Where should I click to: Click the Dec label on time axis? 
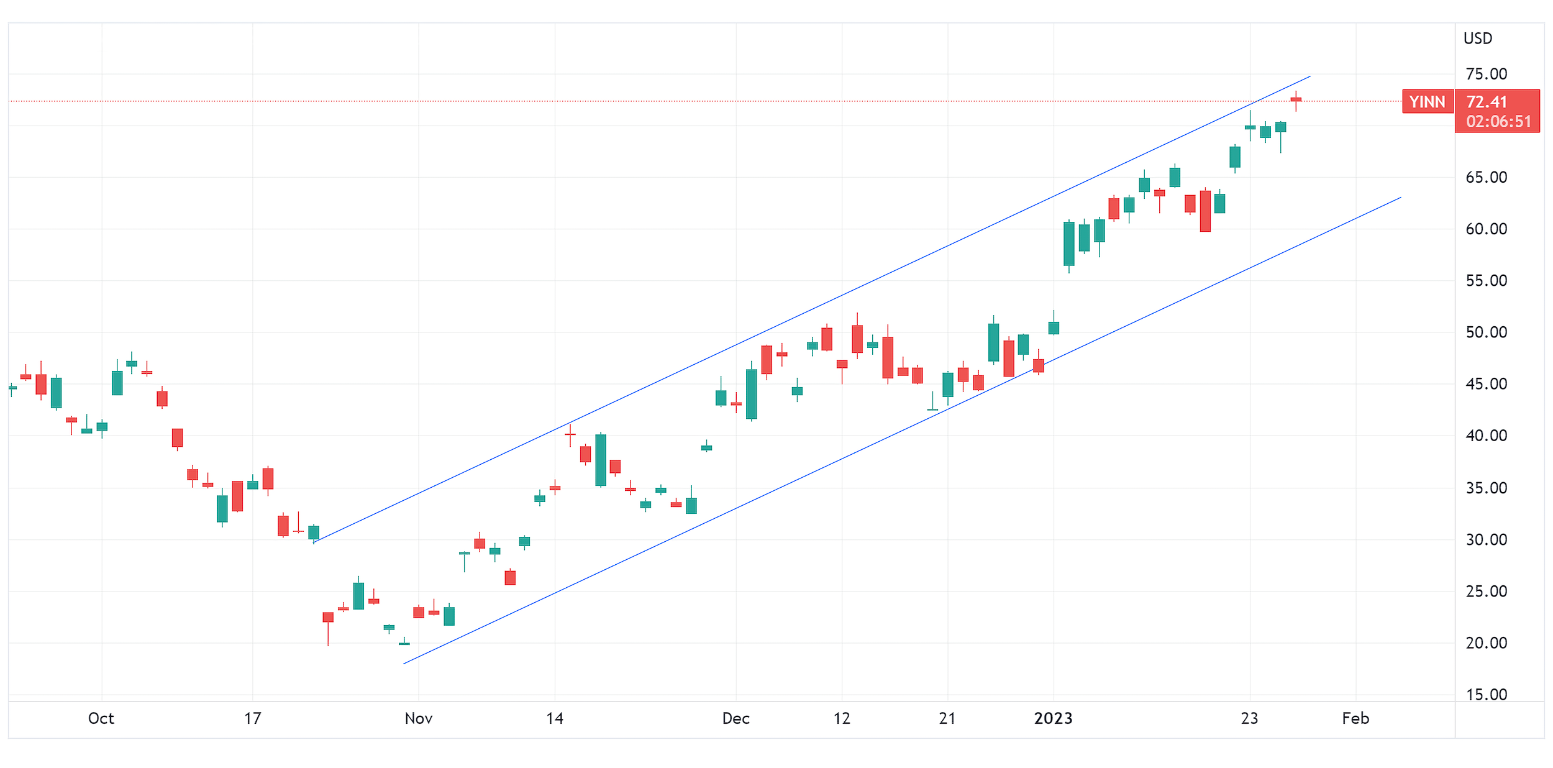pyautogui.click(x=736, y=719)
